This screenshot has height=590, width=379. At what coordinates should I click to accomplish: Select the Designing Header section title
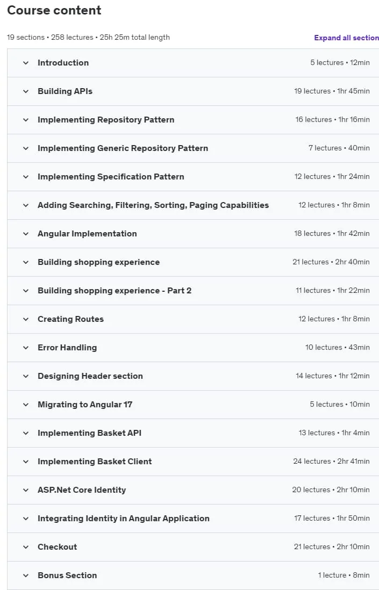[x=90, y=376]
